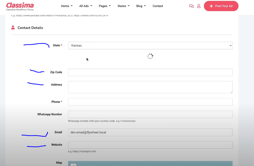Open the Stores menu
Viewport: 254px width, 166px height.
pos(123,6)
